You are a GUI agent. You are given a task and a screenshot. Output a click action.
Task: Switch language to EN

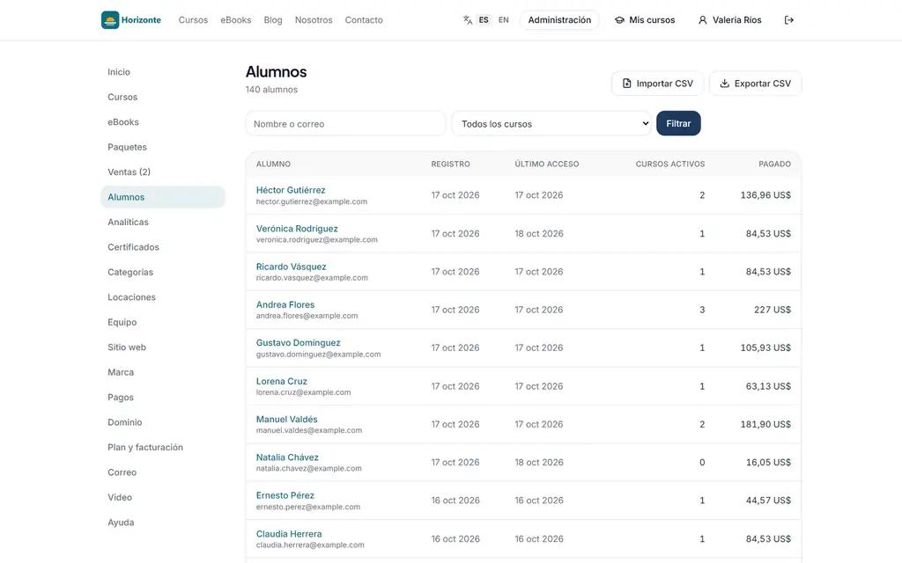tap(503, 20)
